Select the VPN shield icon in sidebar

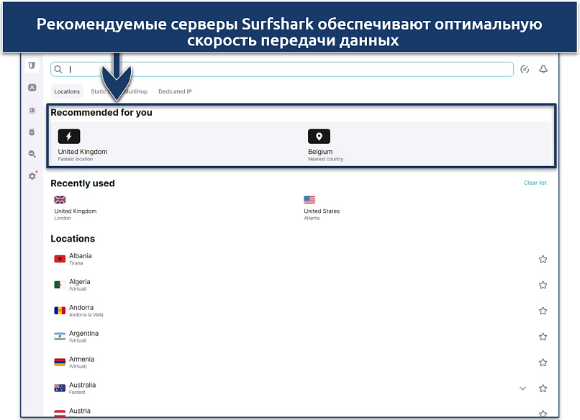pos(32,65)
